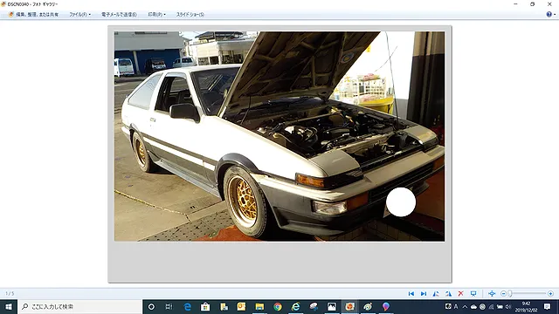Click the zoom slider track
This screenshot has height=314, width=559.
527,294
